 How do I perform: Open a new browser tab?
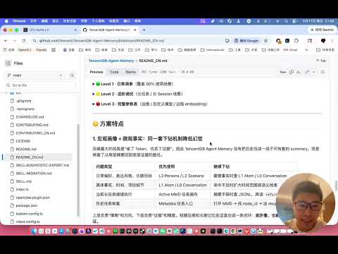click(144, 30)
